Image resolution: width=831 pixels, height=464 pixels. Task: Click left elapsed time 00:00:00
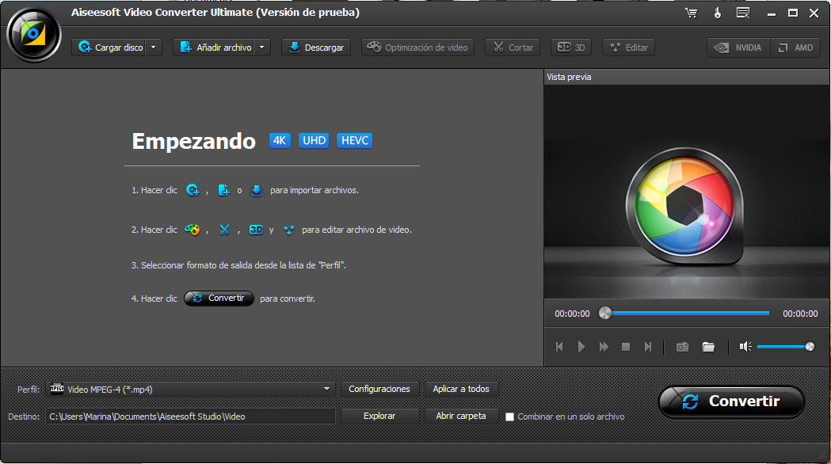[x=572, y=314]
